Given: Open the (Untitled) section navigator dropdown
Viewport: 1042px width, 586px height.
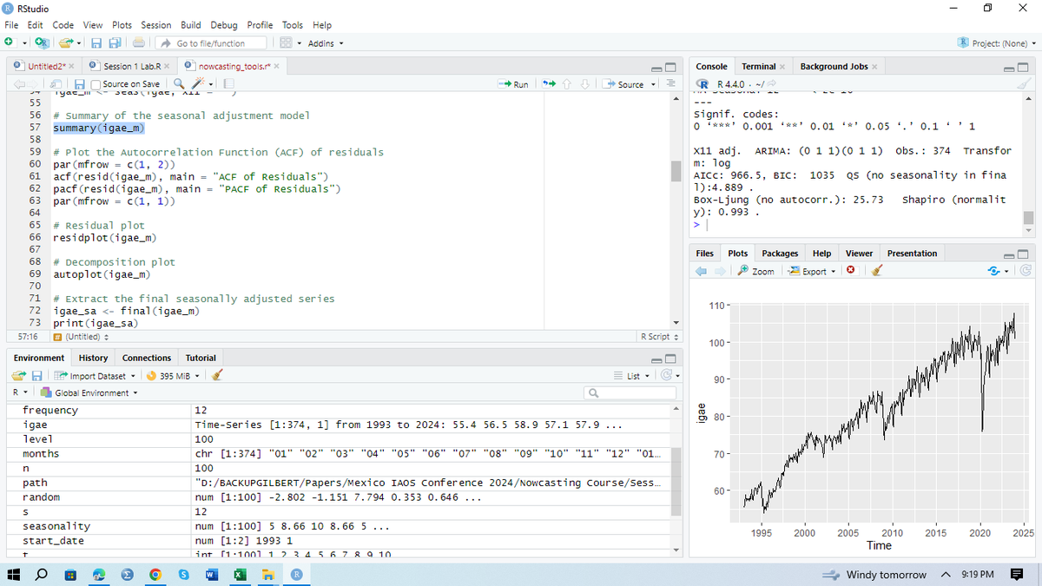Looking at the screenshot, I should [x=80, y=337].
